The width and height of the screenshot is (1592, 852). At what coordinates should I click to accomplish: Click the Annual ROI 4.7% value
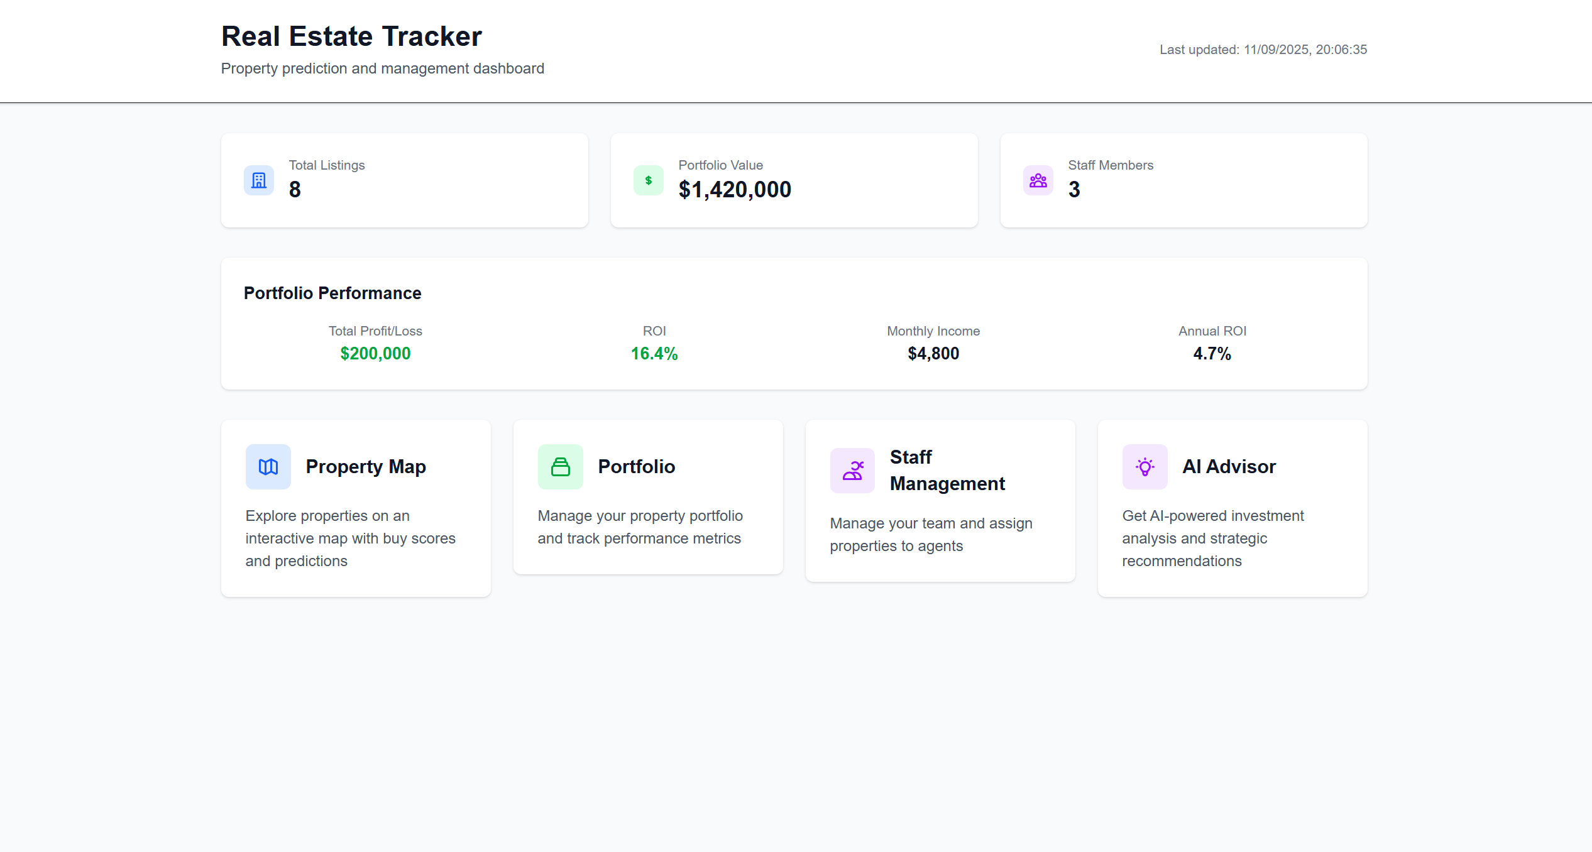tap(1212, 353)
